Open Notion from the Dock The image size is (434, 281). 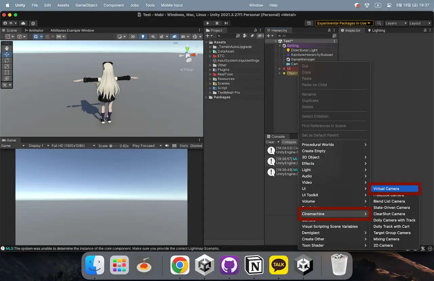[254, 264]
